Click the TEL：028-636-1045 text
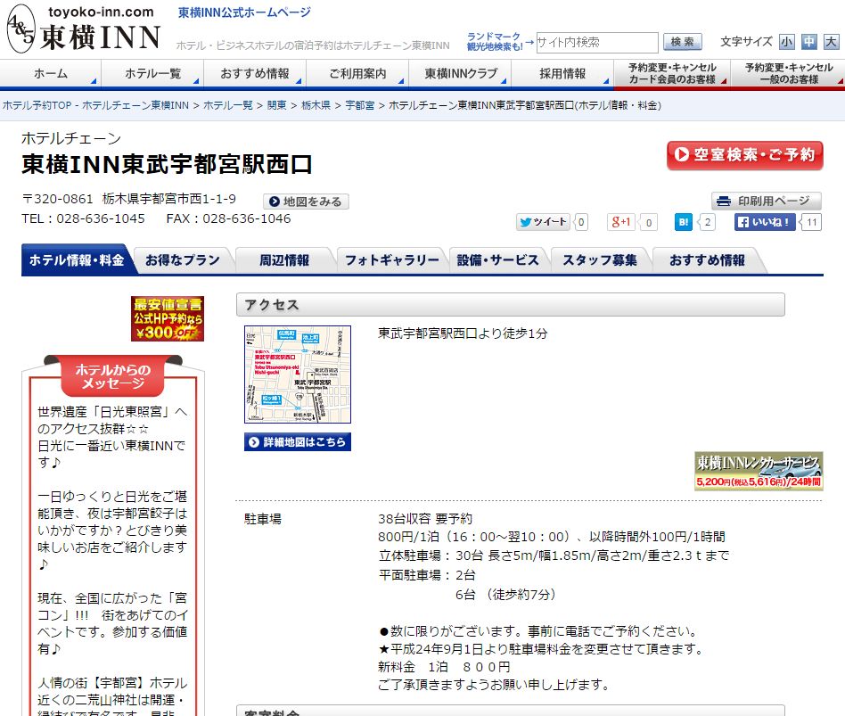Screen dimensions: 845x716 pos(83,218)
